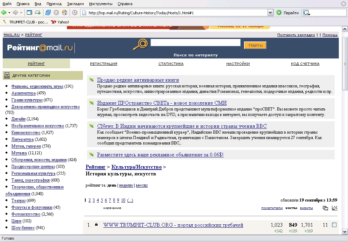Open Yahoo! bookmark in bookmarks bar
348x242 pixels.
point(60,22)
